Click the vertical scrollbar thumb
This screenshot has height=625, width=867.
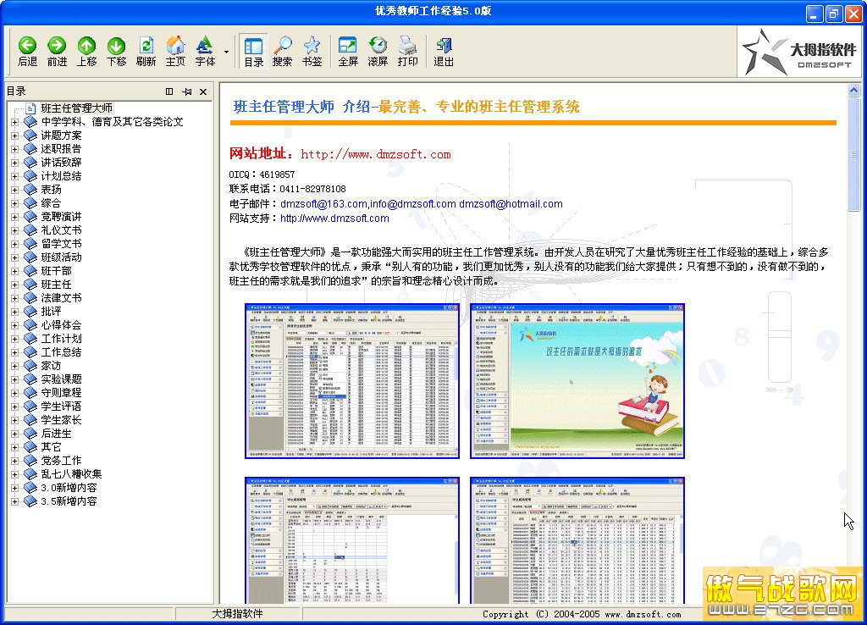(853, 154)
